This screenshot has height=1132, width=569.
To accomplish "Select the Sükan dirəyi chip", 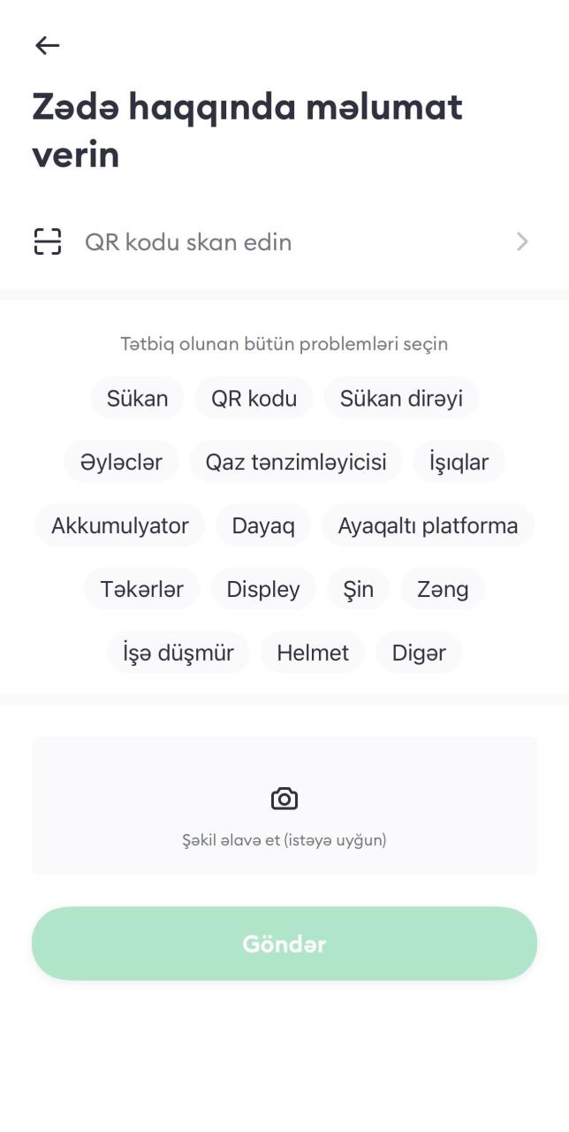I will point(401,398).
